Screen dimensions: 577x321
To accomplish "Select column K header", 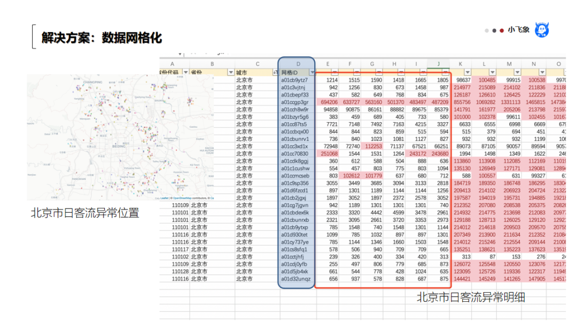I will click(x=461, y=64).
